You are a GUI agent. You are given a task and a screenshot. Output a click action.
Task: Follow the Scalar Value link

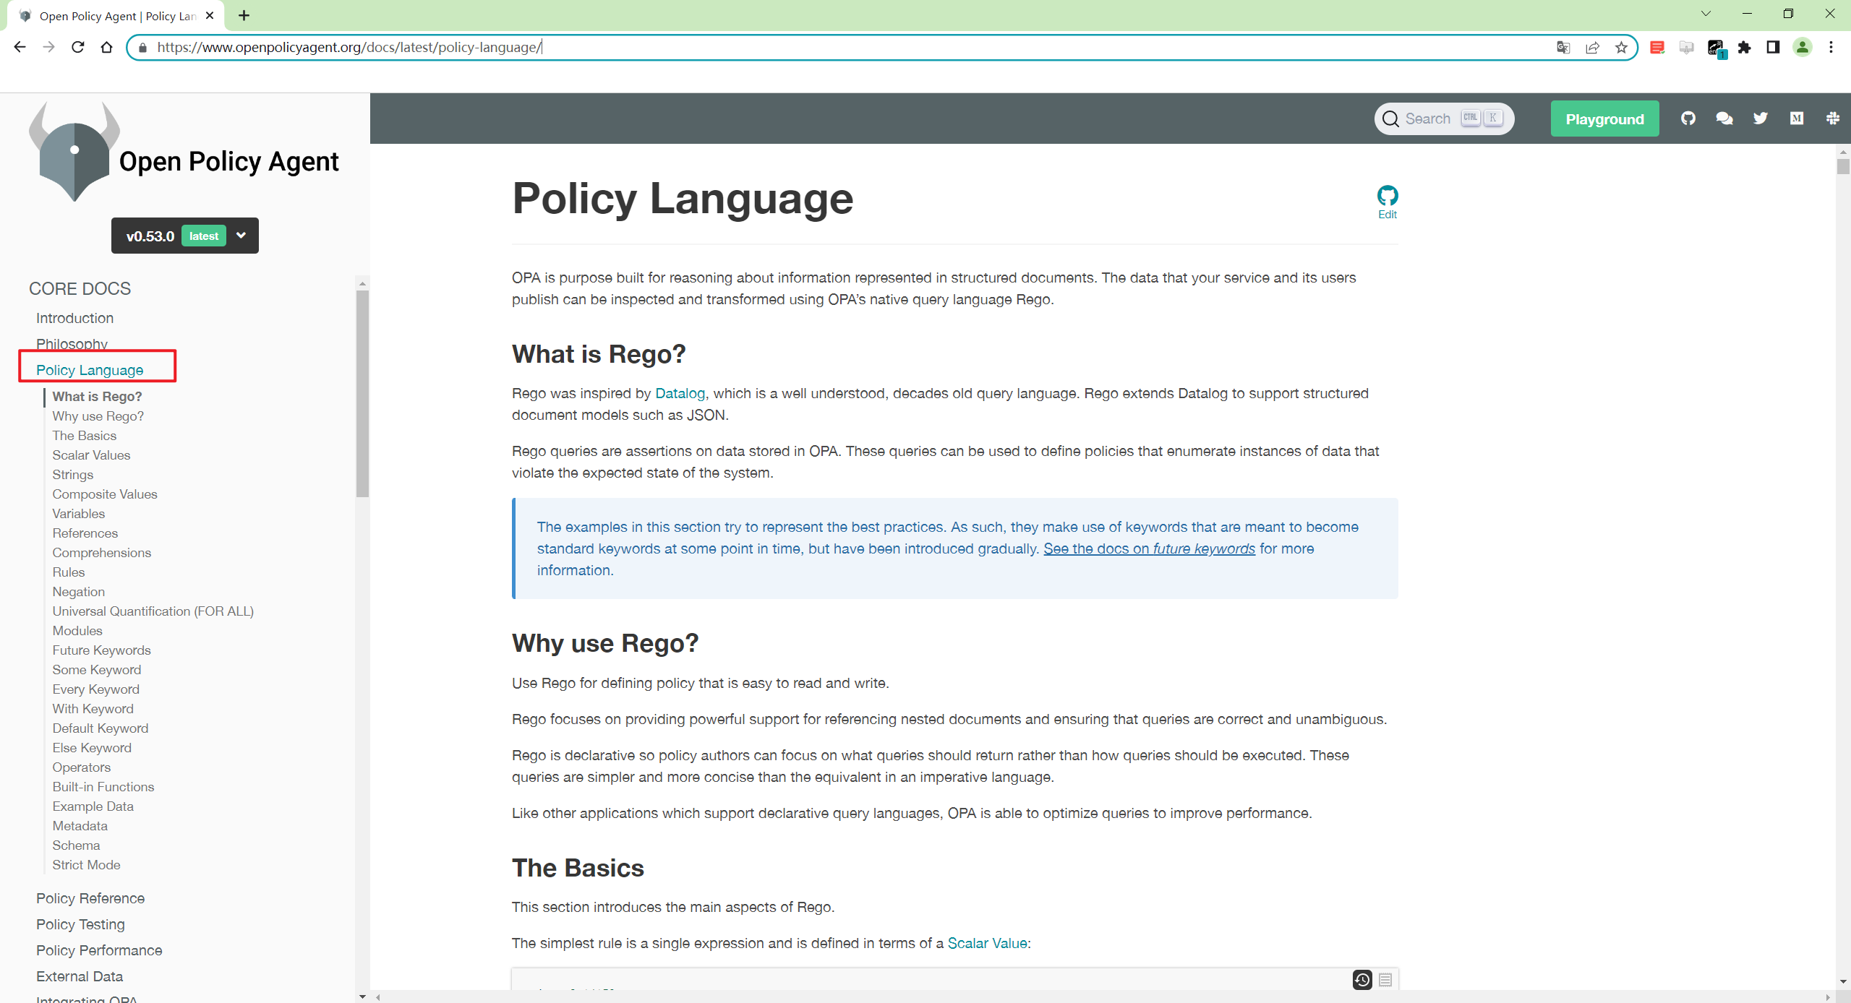[987, 943]
